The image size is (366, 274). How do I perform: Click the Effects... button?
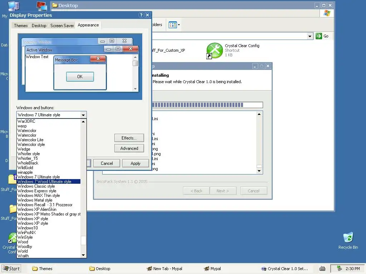[129, 138]
